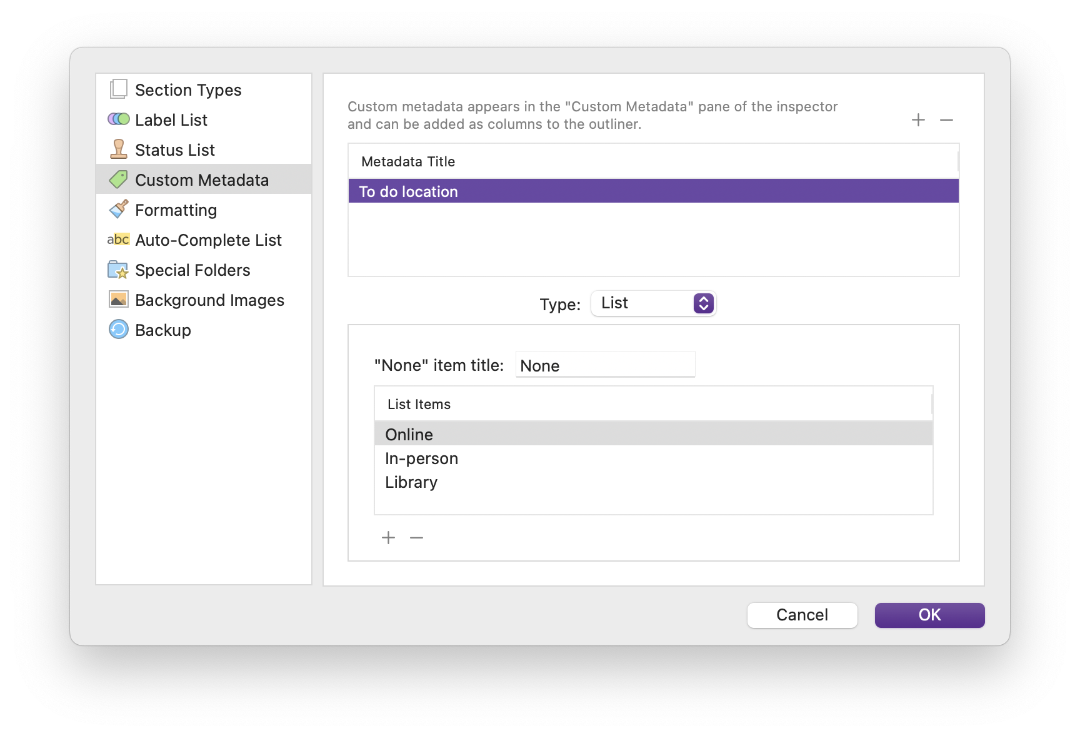Add a new metadata field with plus button
This screenshot has width=1080, height=738.
[x=918, y=119]
